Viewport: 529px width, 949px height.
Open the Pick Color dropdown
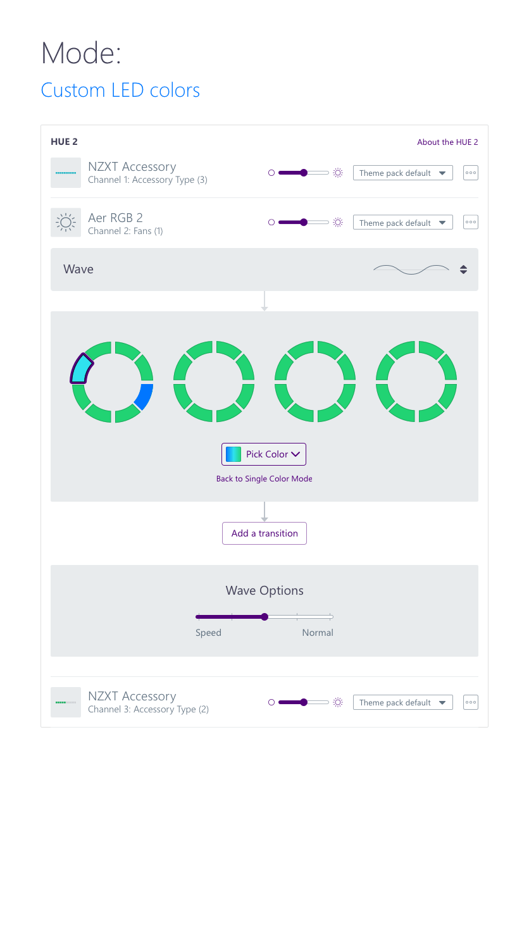(264, 454)
